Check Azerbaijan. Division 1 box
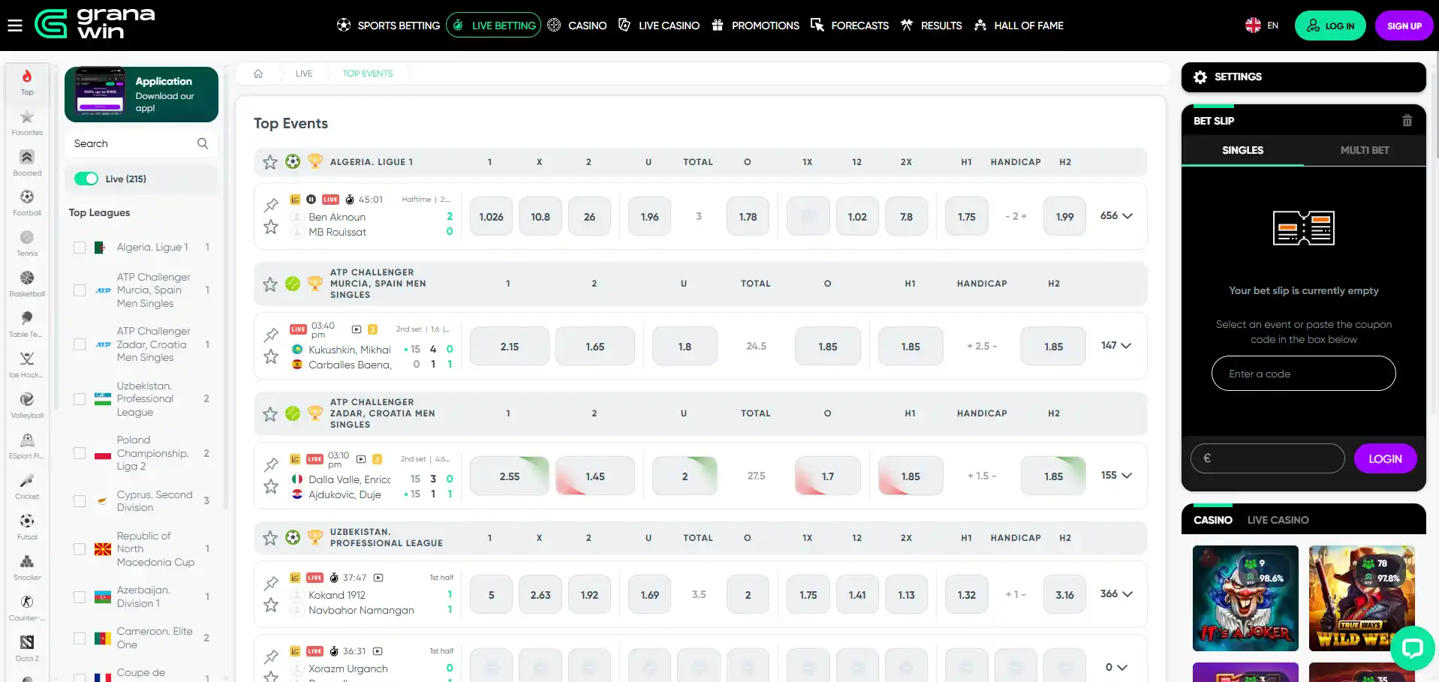The height and width of the screenshot is (682, 1439). click(80, 597)
